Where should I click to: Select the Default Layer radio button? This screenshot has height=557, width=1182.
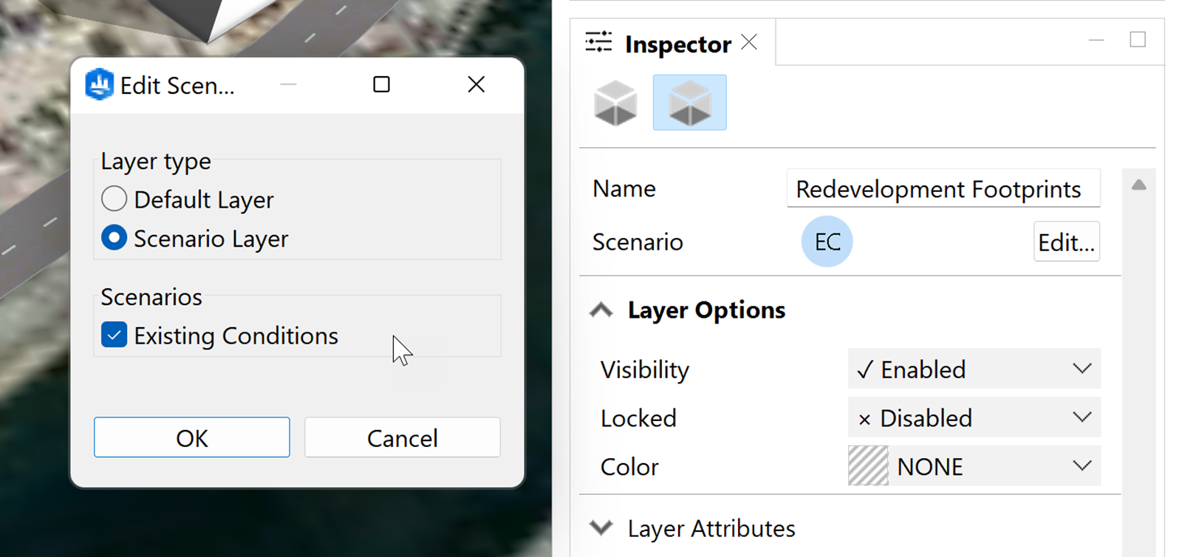coord(115,199)
